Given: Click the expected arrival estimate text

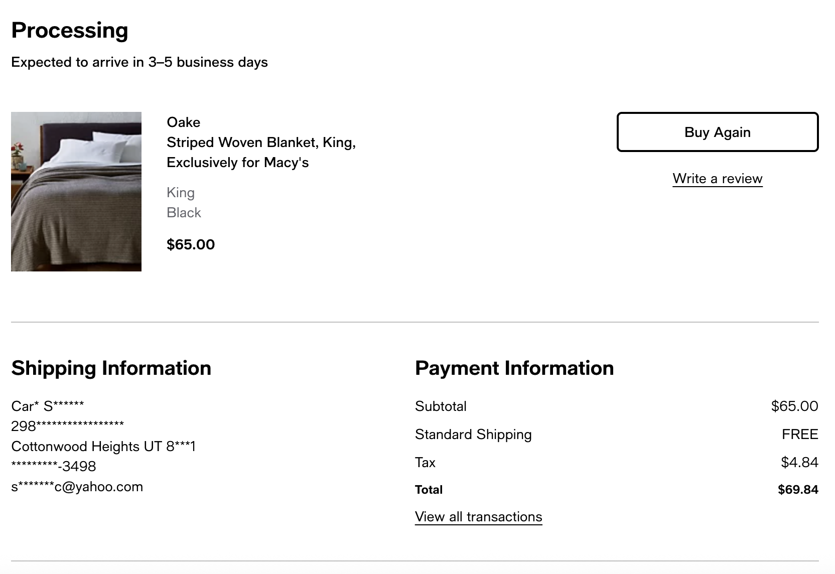Looking at the screenshot, I should pyautogui.click(x=140, y=62).
